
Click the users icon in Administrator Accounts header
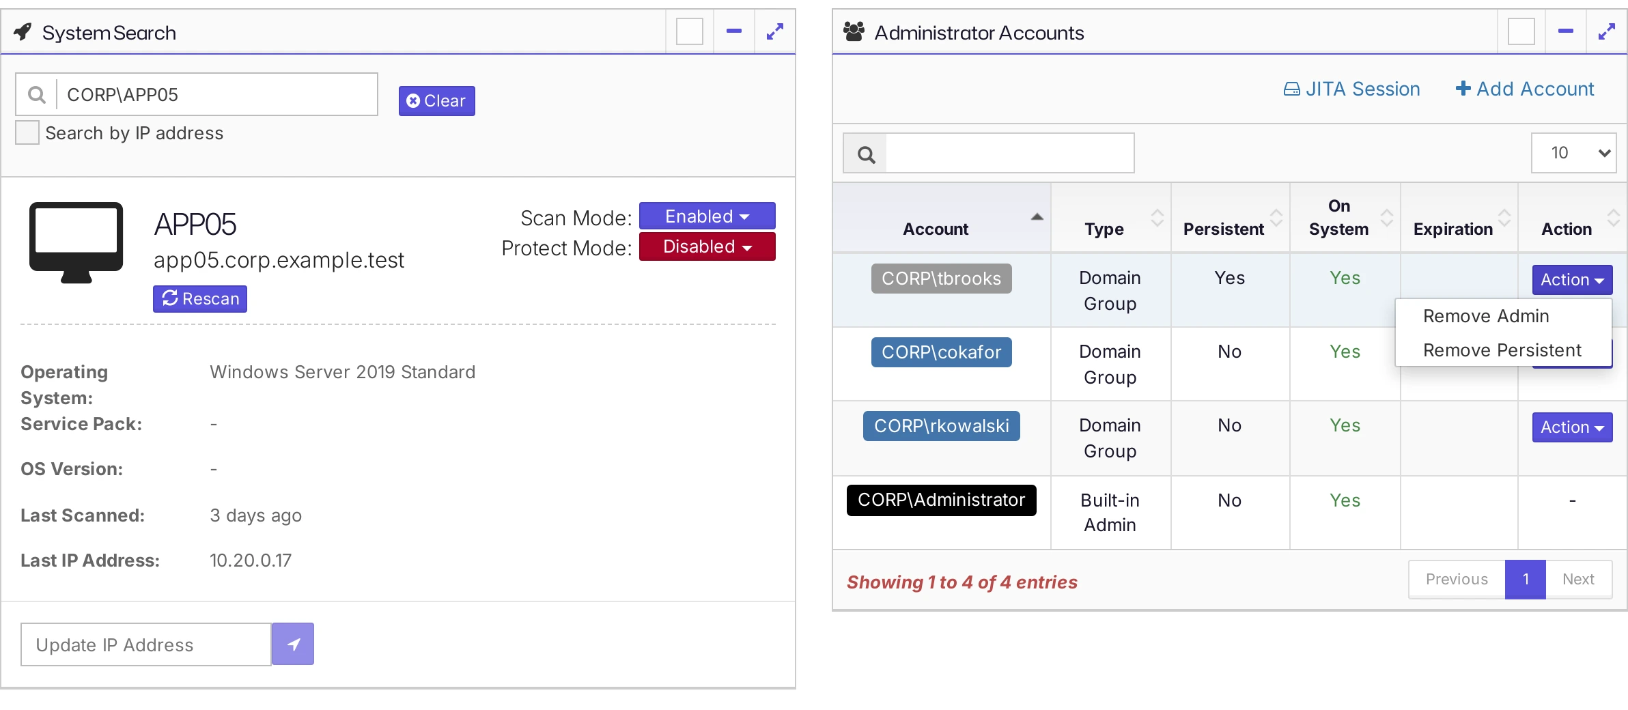[854, 32]
